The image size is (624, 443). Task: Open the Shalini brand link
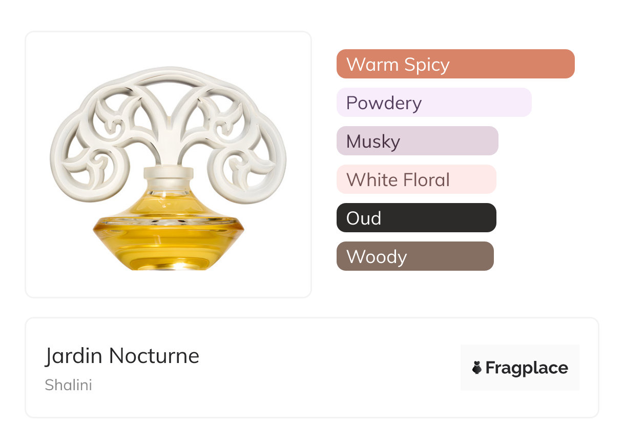[68, 385]
